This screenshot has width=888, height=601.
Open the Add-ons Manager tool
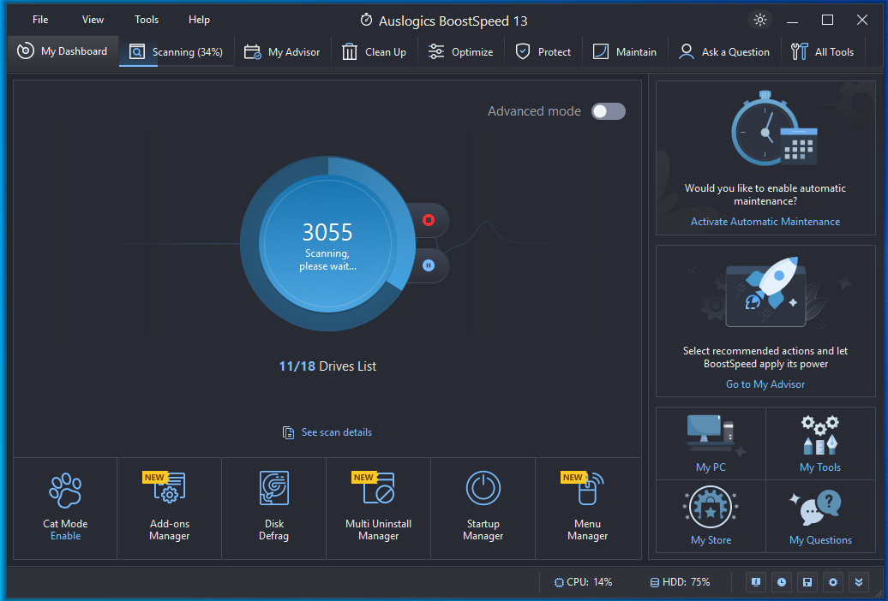pyautogui.click(x=170, y=508)
